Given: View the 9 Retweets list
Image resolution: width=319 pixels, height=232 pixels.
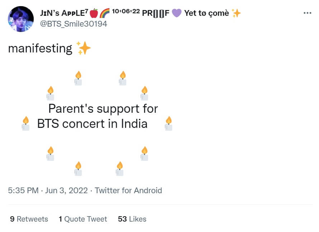Looking at the screenshot, I should point(29,219).
